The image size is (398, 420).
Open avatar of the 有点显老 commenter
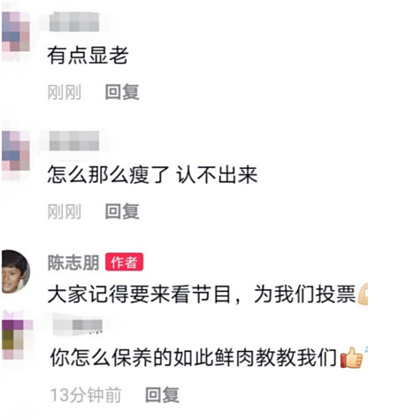pyautogui.click(x=15, y=34)
